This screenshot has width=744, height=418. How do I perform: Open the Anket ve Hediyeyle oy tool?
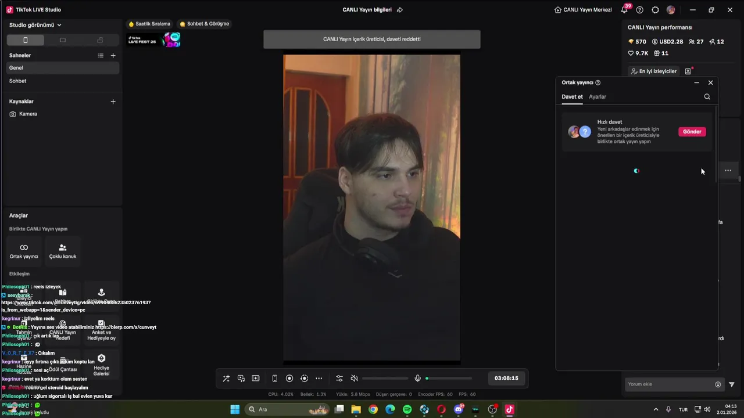[101, 330]
